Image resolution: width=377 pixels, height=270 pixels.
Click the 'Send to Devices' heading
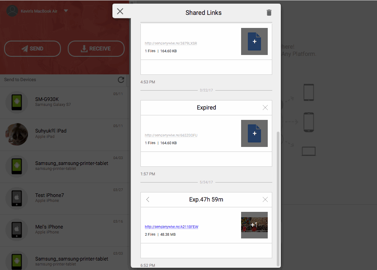[20, 80]
